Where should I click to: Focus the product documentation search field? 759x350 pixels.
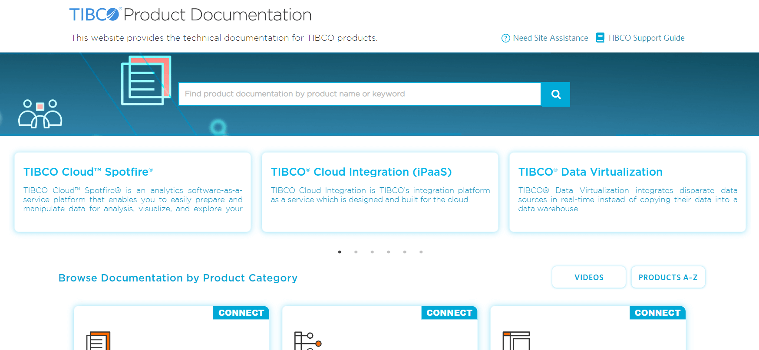[x=360, y=94]
